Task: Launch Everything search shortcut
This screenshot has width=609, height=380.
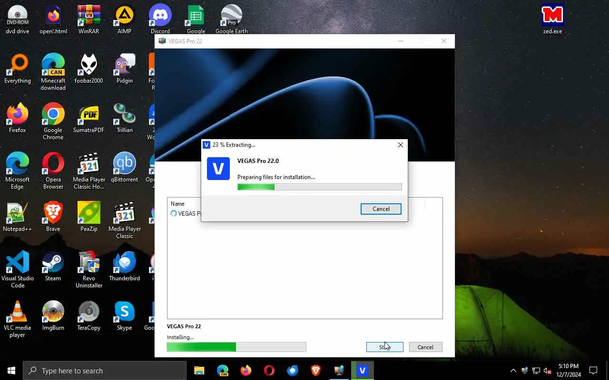Action: coord(18,69)
